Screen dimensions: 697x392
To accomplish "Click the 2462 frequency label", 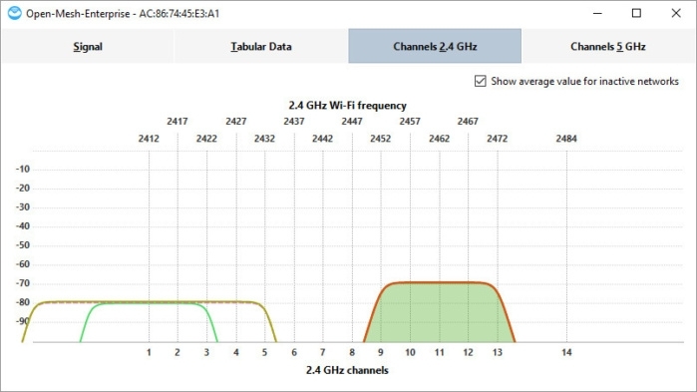I will pyautogui.click(x=439, y=139).
